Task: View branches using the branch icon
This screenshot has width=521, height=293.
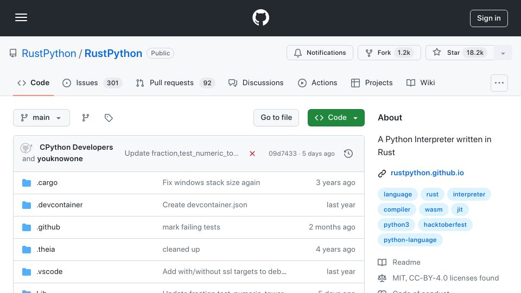Action: click(x=86, y=118)
